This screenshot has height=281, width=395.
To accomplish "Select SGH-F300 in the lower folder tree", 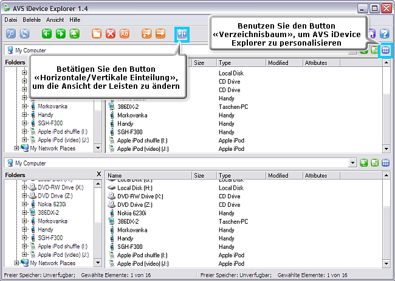I will pos(50,238).
